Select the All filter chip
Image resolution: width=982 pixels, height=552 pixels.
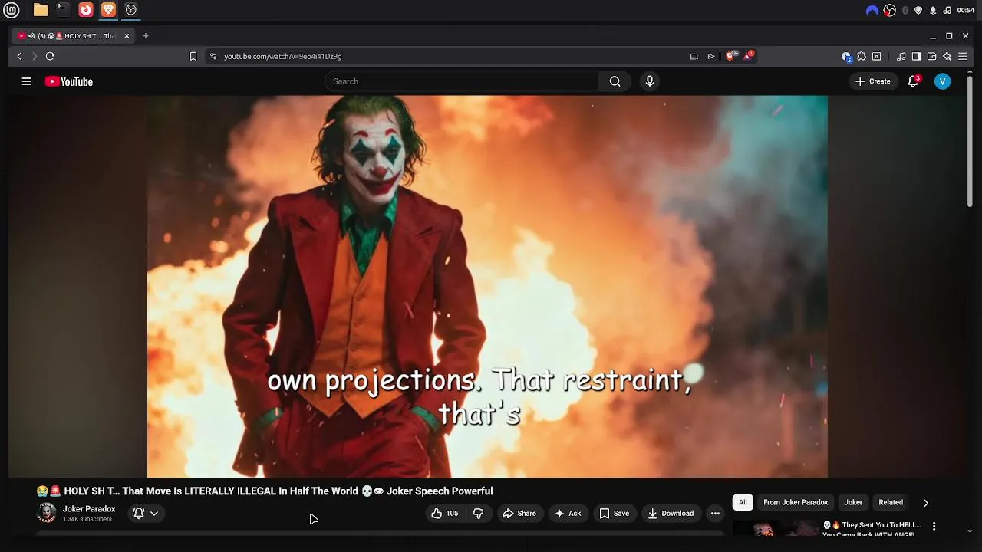743,502
